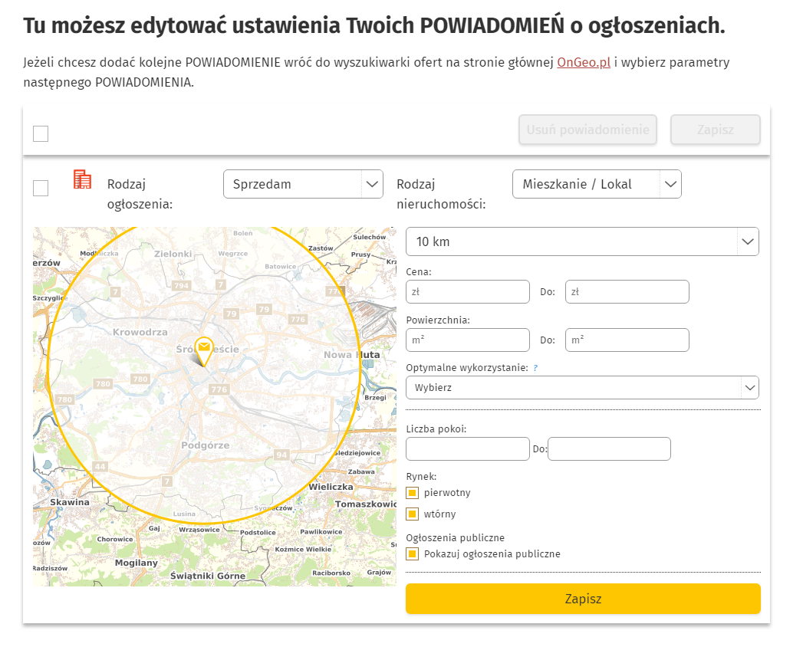
Task: Toggle Pokazuj ogłoszenia publiczne checkbox
Action: coord(412,554)
